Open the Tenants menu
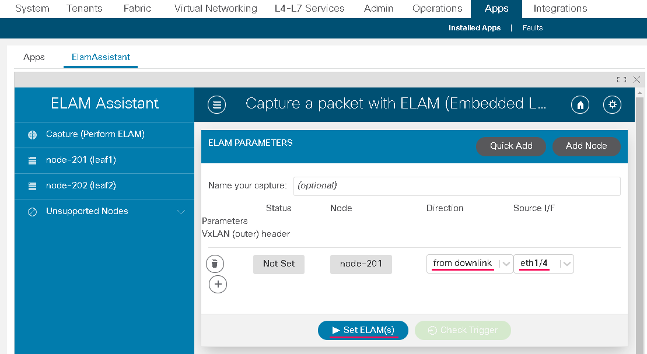The image size is (647, 354). [x=85, y=9]
